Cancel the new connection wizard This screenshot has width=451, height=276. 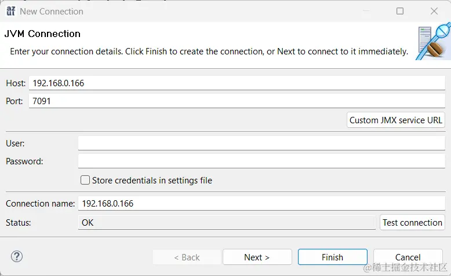(408, 257)
